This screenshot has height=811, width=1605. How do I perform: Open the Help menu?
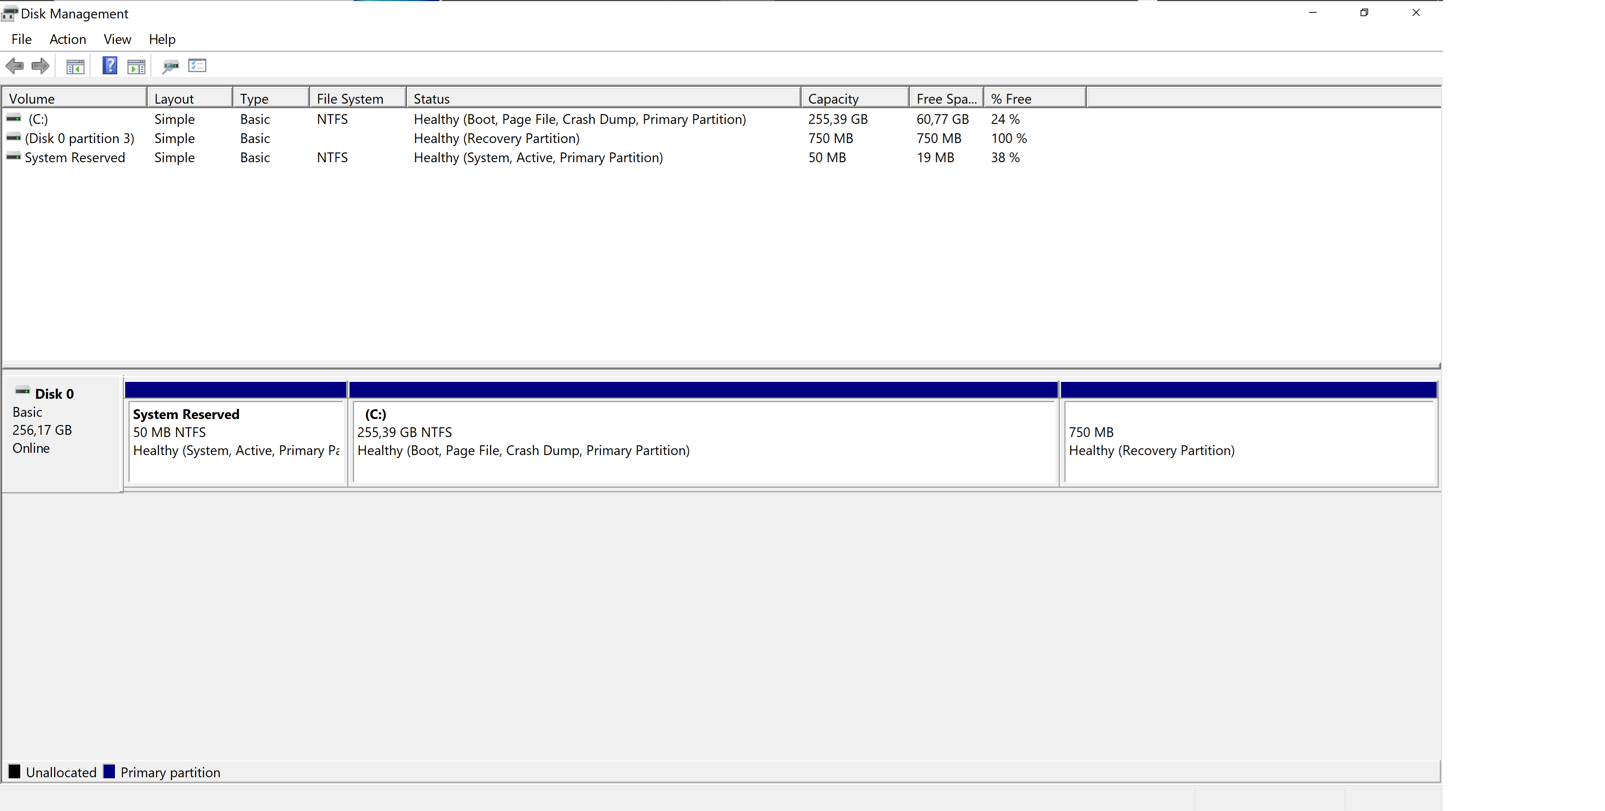[x=162, y=39]
